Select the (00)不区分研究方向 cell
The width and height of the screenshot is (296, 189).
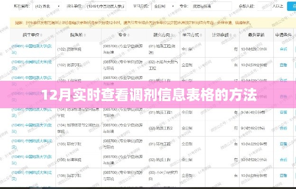(163, 175)
